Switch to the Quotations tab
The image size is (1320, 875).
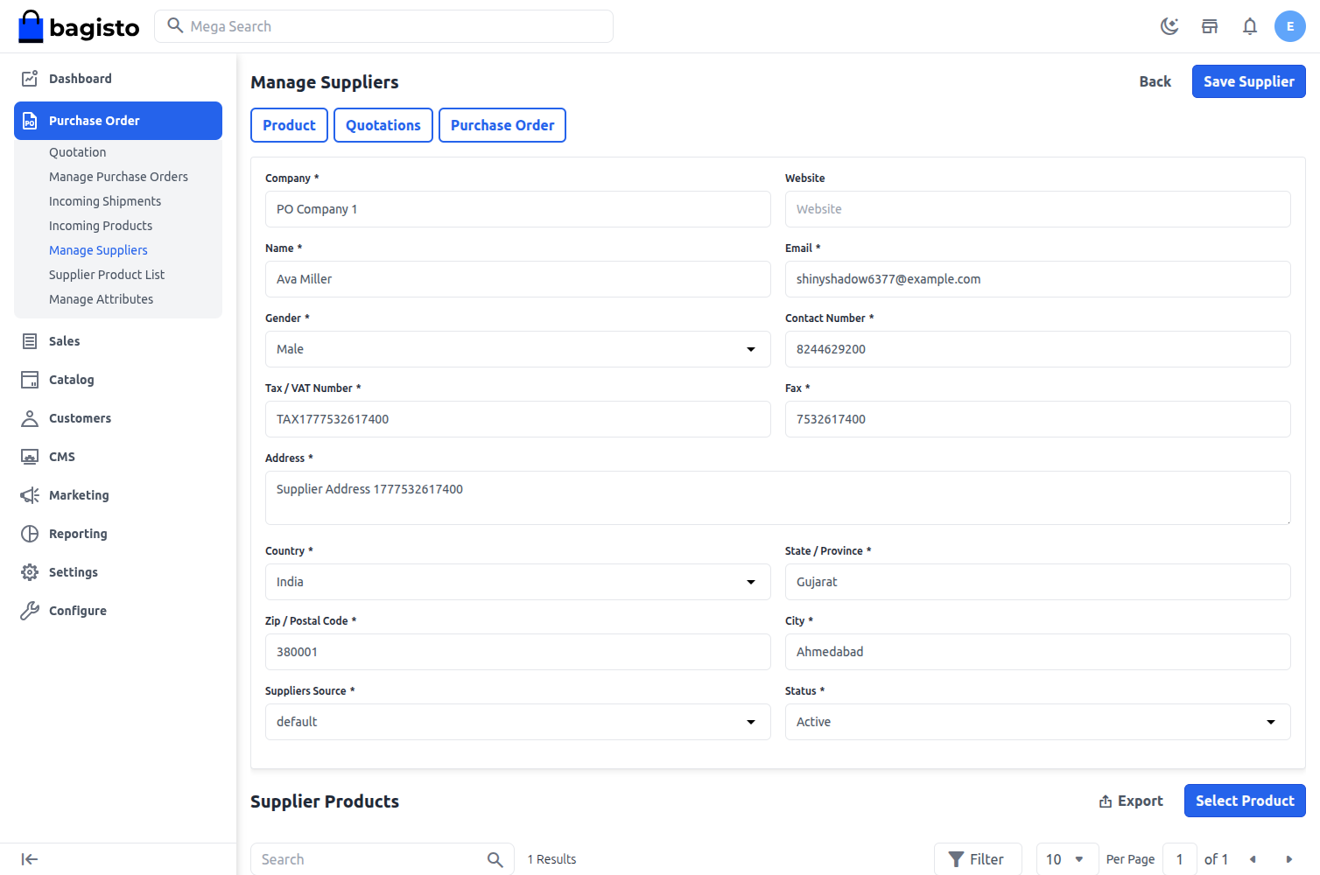point(383,125)
